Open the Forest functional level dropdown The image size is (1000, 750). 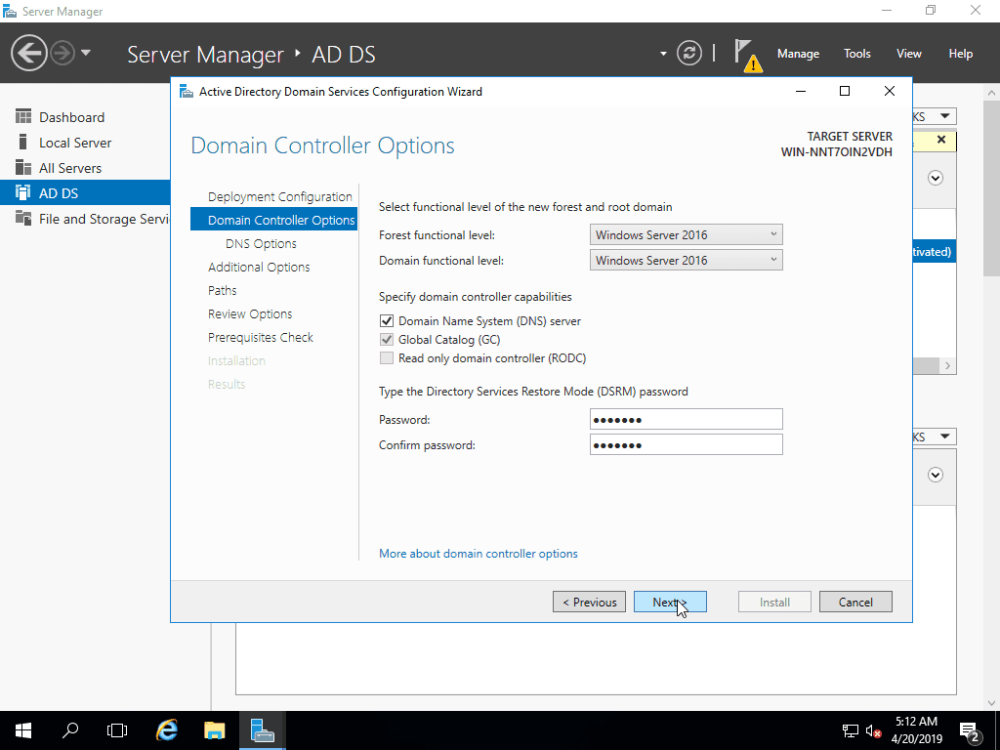687,234
